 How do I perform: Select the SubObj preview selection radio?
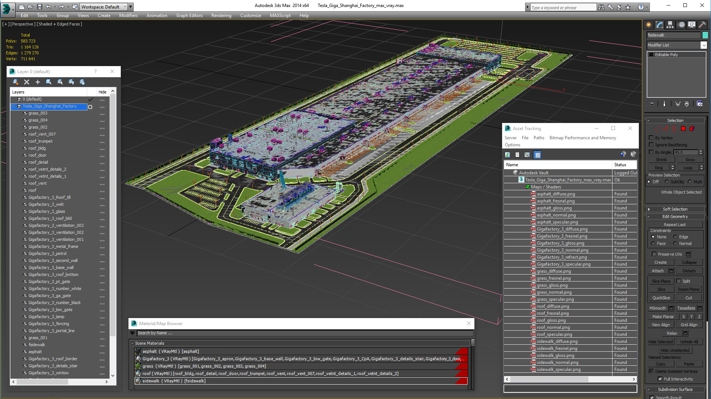pyautogui.click(x=667, y=182)
